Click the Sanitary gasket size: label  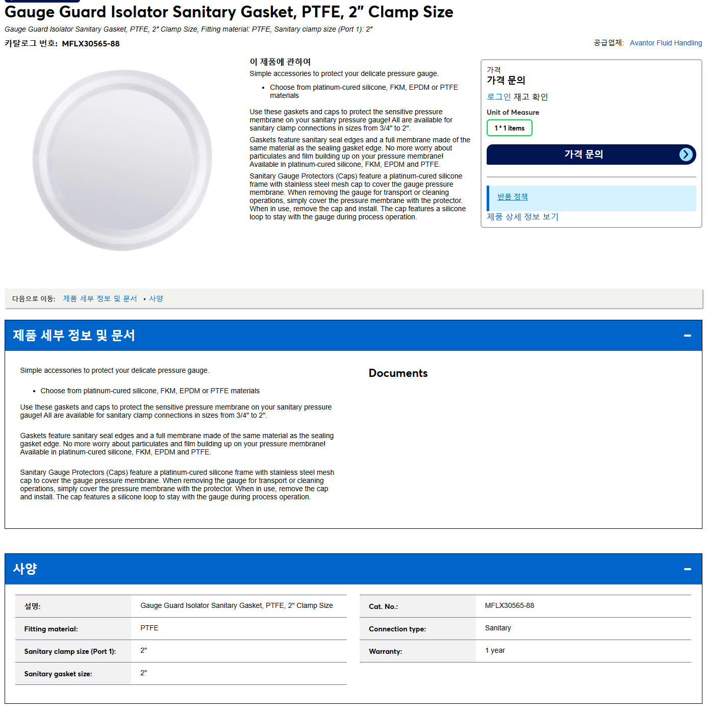[58, 674]
